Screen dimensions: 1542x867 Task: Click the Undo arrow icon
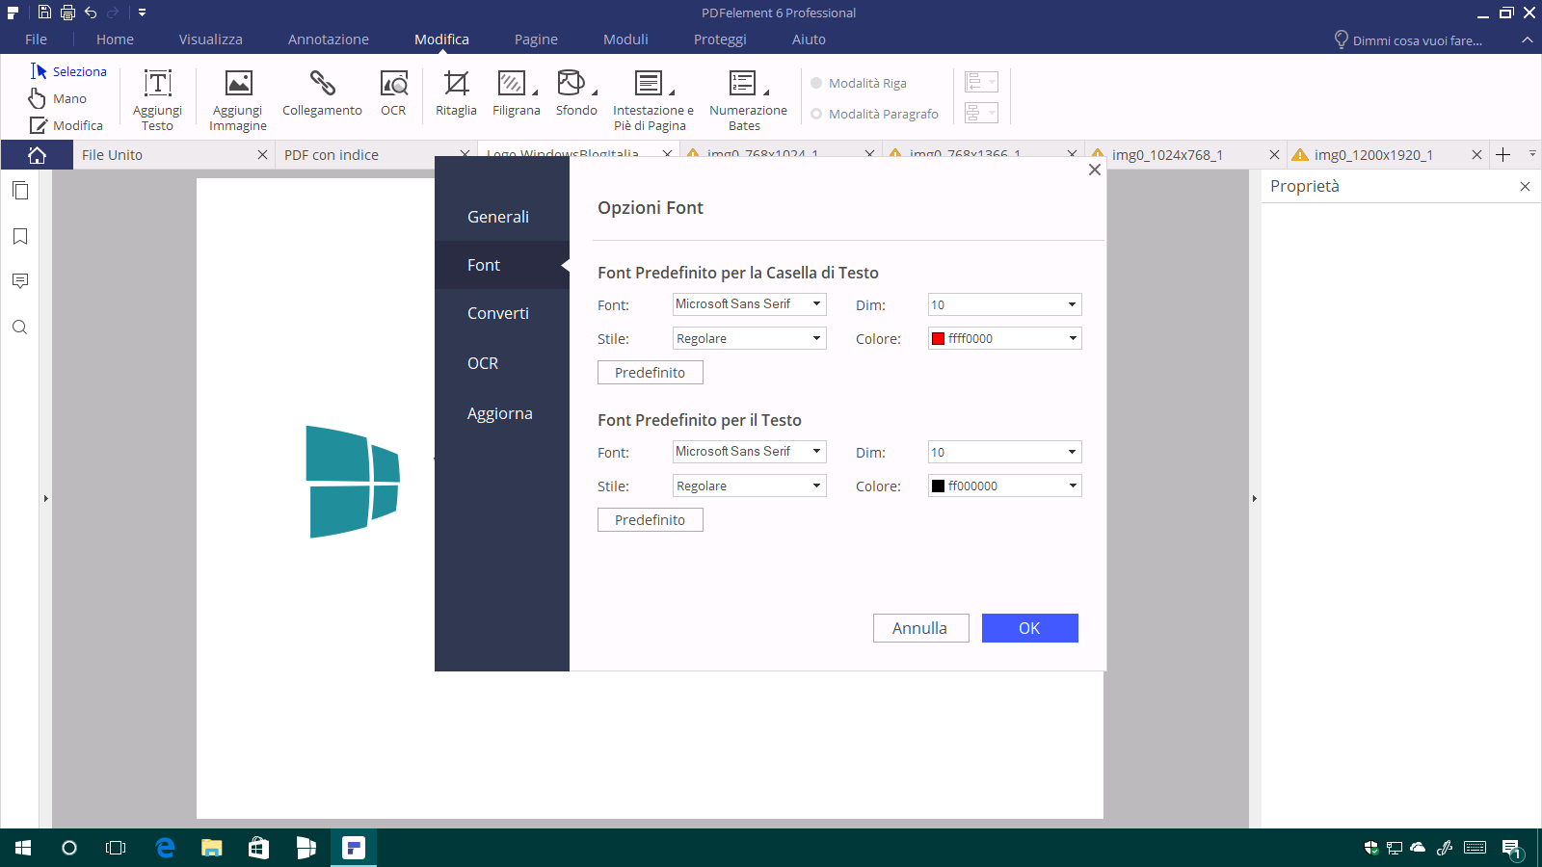(x=91, y=13)
